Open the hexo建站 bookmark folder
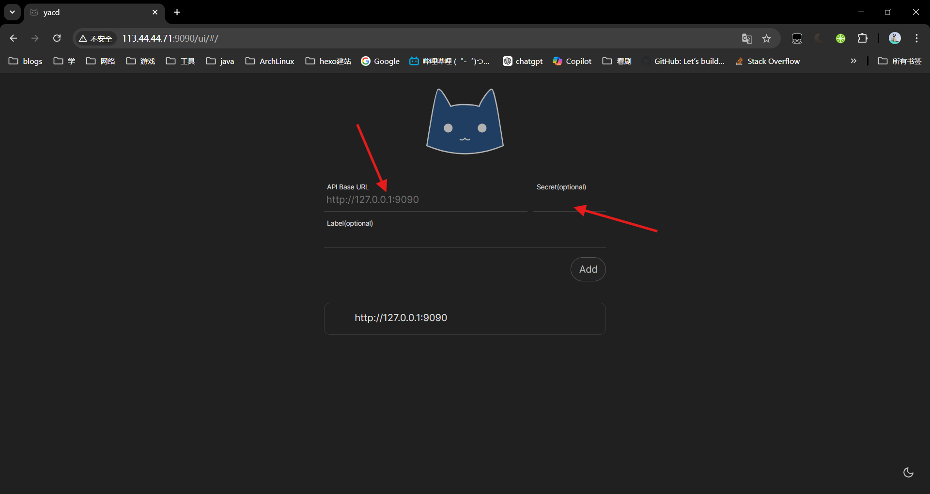930x494 pixels. click(328, 61)
